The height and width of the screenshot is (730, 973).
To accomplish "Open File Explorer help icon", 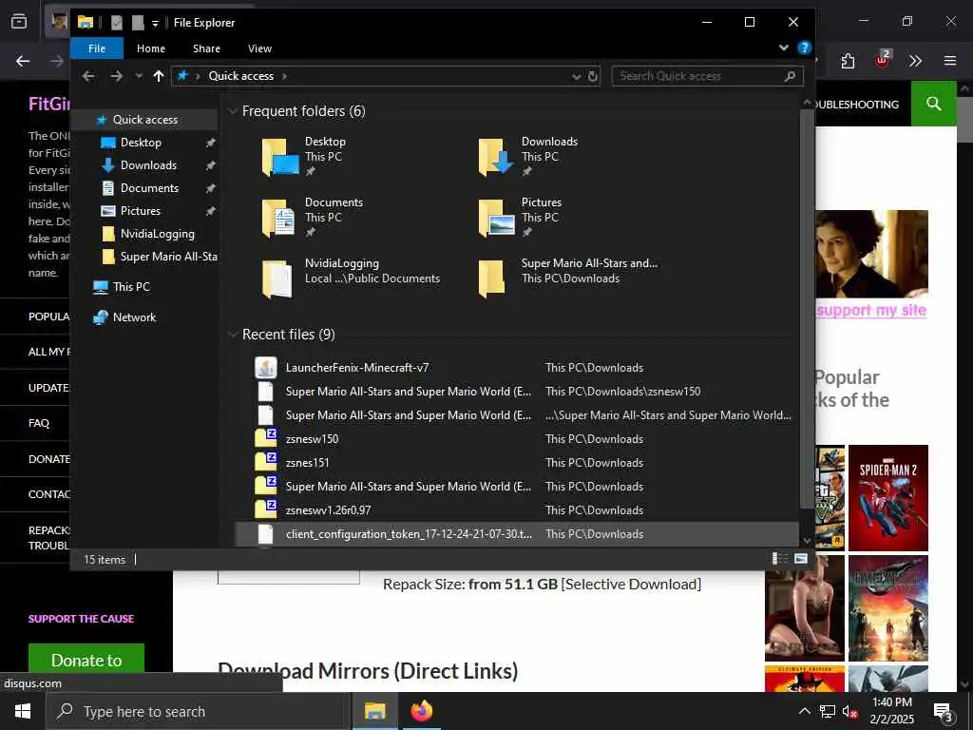I will (x=804, y=48).
